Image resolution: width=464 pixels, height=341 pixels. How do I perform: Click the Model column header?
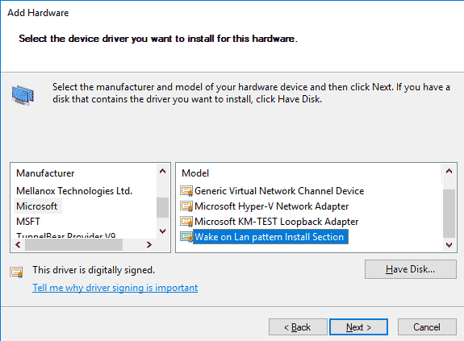pyautogui.click(x=195, y=173)
